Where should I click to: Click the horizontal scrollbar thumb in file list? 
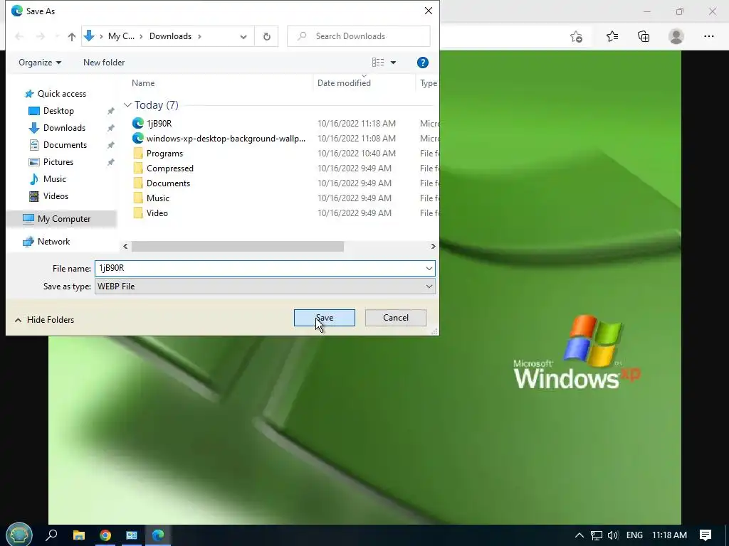coord(238,246)
